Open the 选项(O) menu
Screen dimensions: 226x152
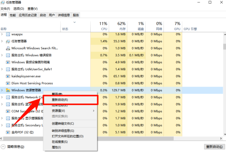19,9
